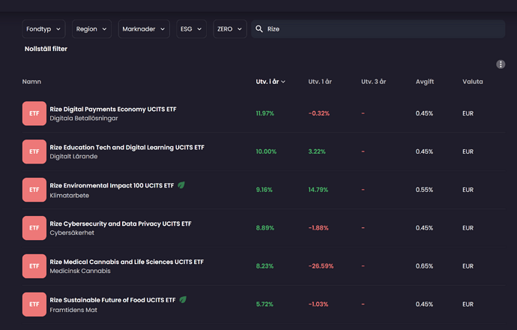Click the 3.22% one-year value
The image size is (517, 330).
click(x=317, y=151)
